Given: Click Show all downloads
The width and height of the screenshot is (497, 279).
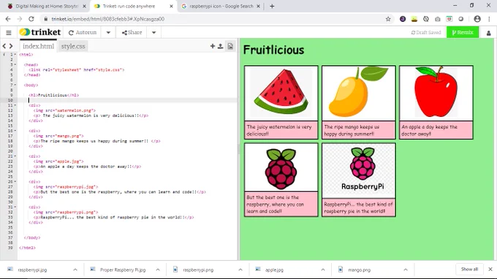Looking at the screenshot, I should point(469,270).
